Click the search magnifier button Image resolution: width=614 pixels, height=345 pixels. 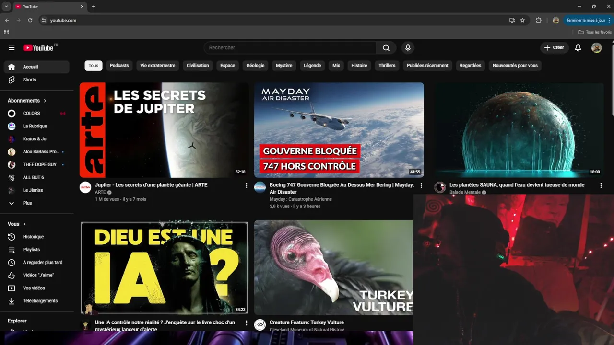point(386,47)
